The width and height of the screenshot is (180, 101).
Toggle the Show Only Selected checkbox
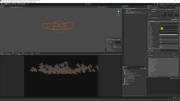tap(106, 51)
